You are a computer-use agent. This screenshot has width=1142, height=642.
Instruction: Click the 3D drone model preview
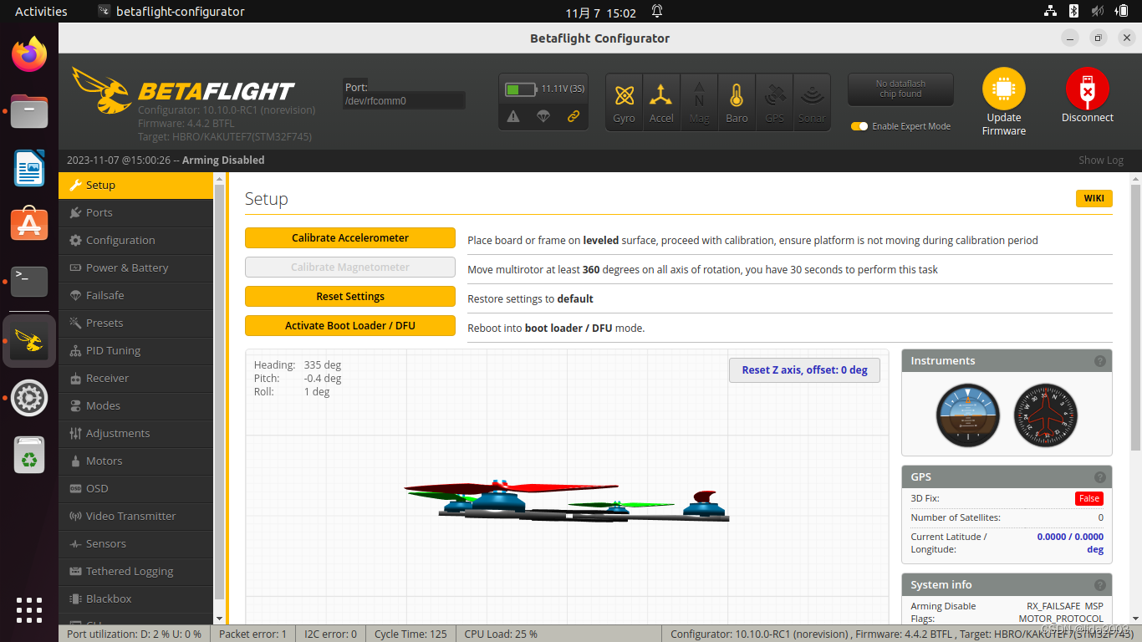point(567,502)
